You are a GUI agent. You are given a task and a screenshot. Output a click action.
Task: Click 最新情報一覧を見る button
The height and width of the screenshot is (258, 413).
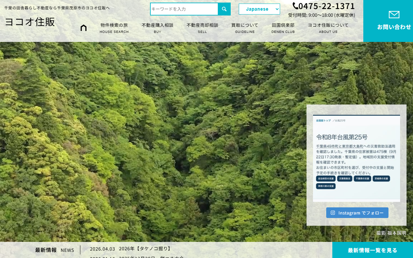click(x=373, y=250)
